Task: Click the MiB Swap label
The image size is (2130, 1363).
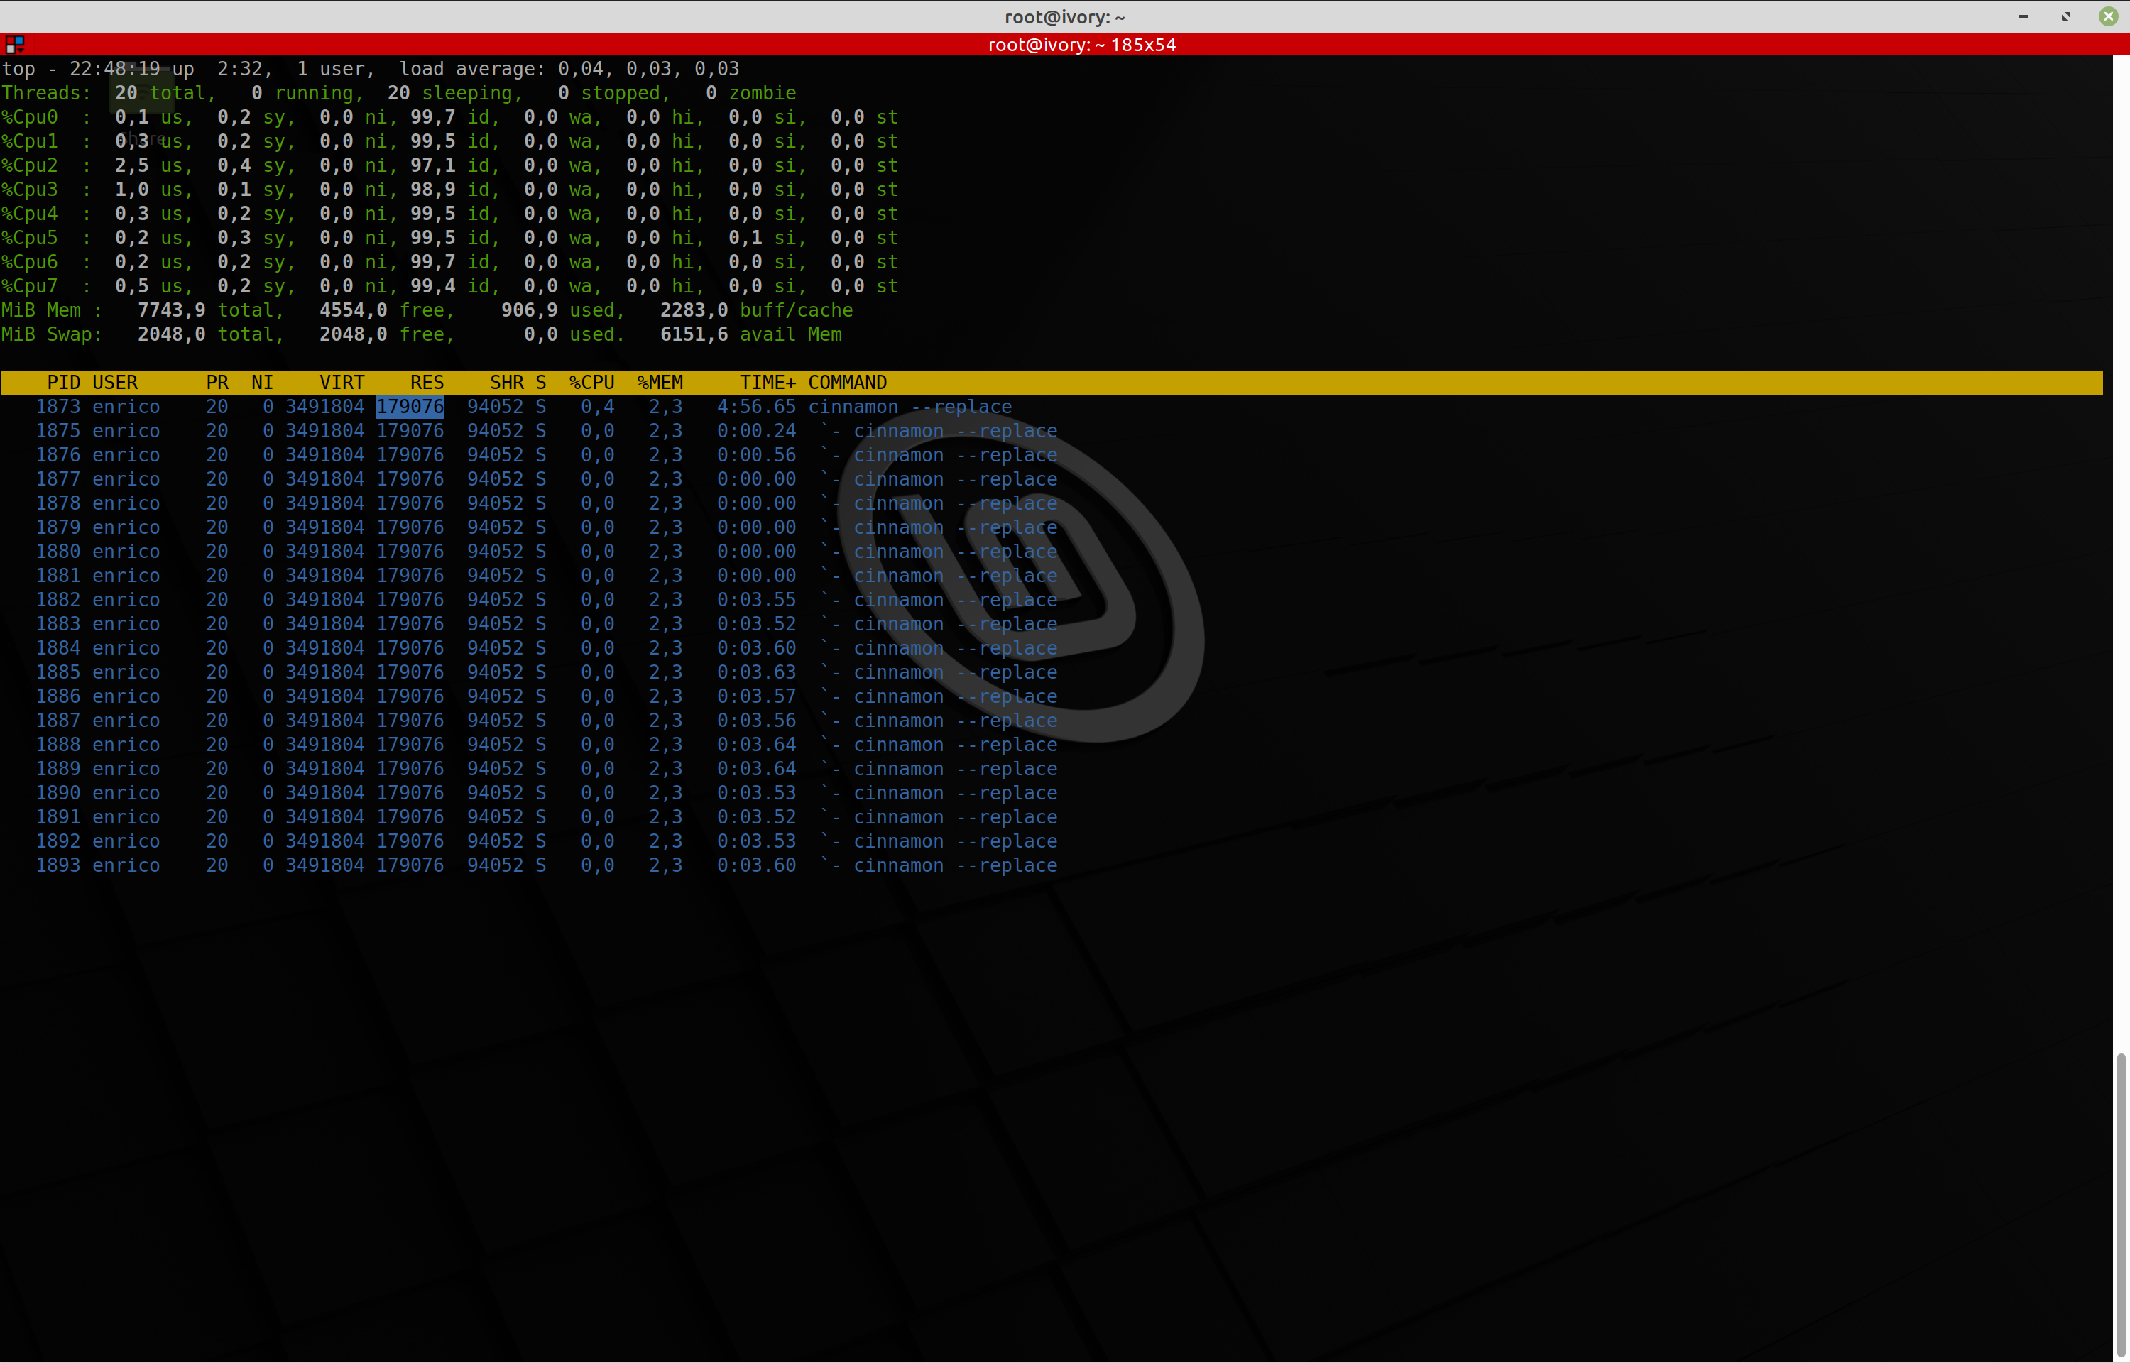Action: click(x=51, y=334)
